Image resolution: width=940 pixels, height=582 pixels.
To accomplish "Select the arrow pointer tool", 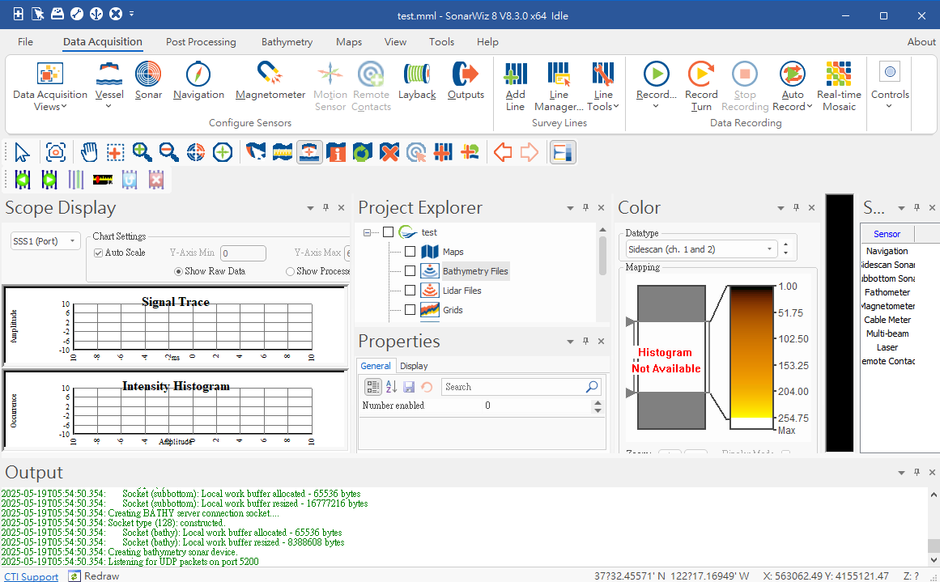I will [22, 152].
